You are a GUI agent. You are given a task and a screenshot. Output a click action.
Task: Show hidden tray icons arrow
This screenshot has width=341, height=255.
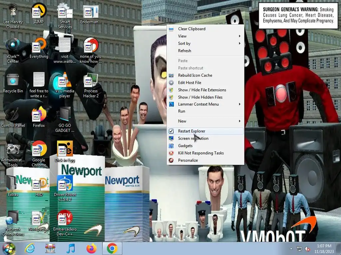pyautogui.click(x=291, y=249)
